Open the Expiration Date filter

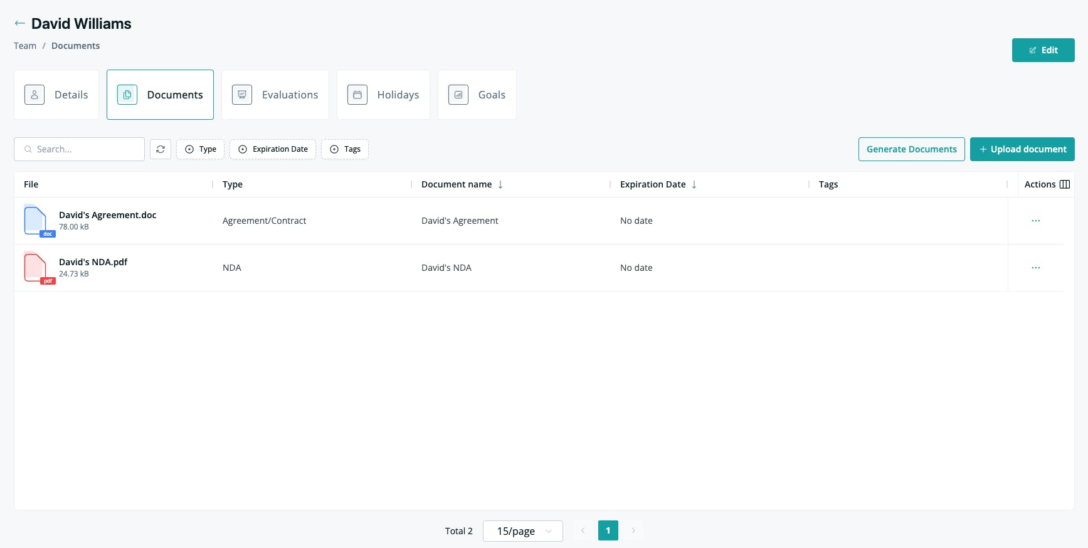tap(273, 149)
